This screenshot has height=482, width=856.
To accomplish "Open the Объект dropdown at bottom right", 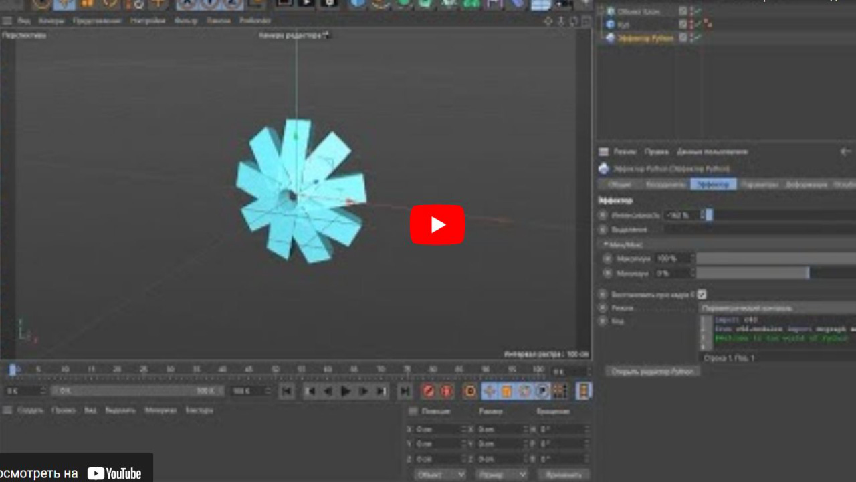I will (x=441, y=474).
